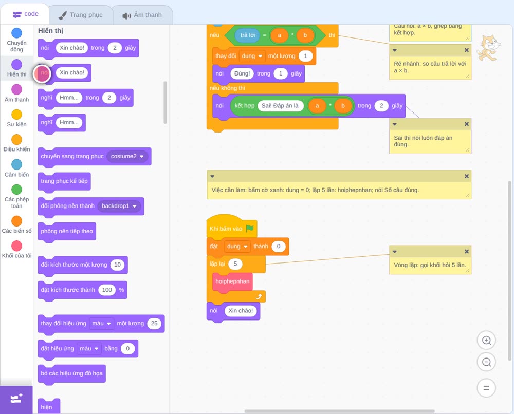514x414 pixels.
Task: Collapse the 'Sai thì nói luôn đáp án' comment
Action: 395,124
